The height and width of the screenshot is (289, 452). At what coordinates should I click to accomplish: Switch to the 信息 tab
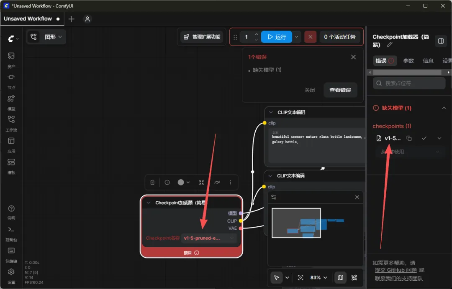click(428, 61)
